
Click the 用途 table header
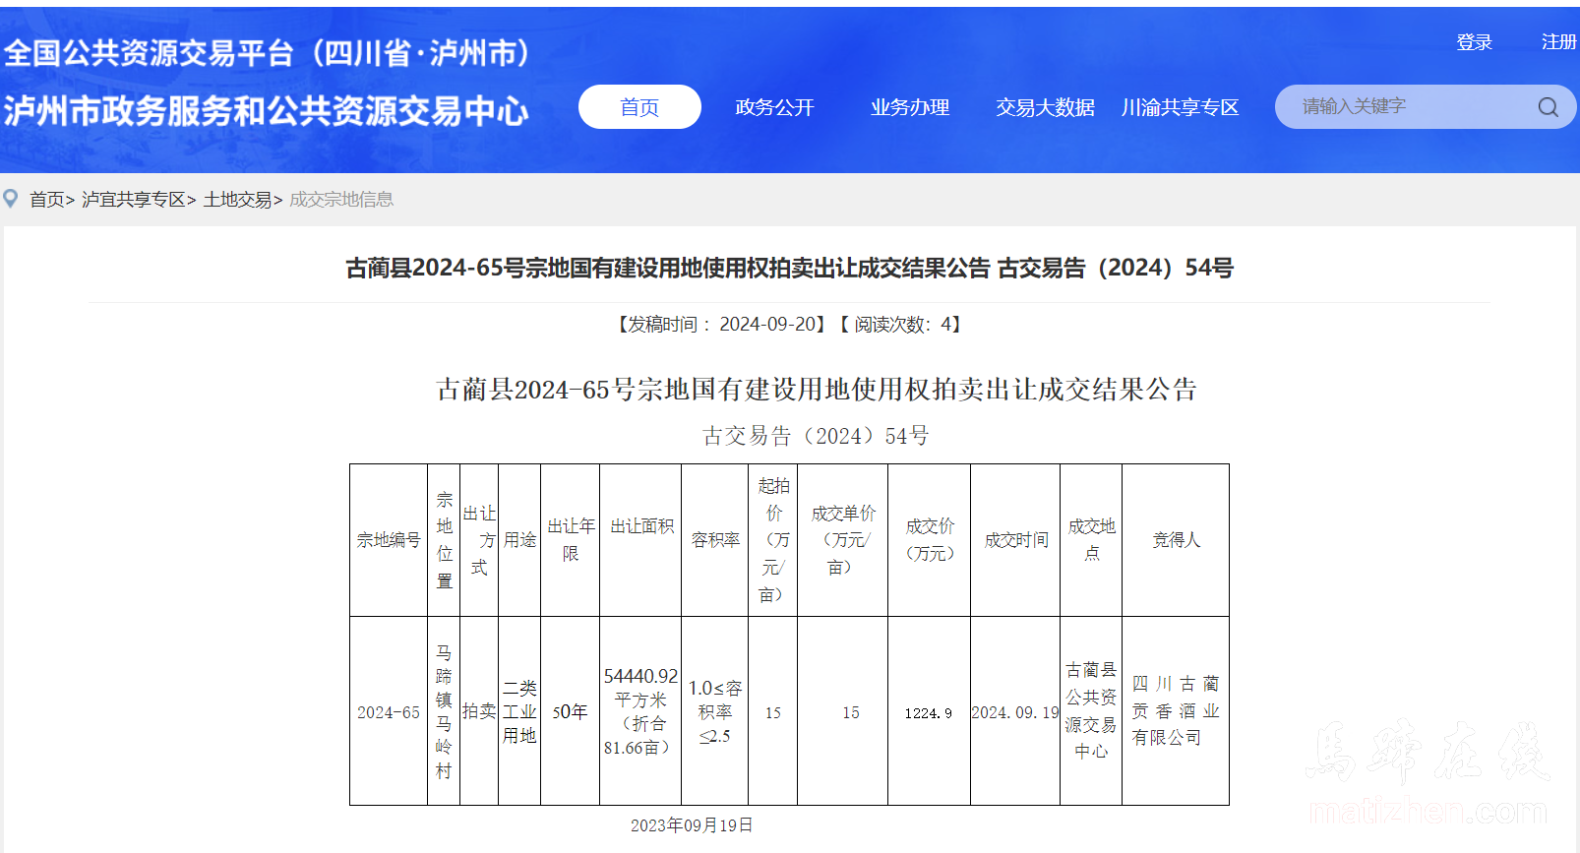click(519, 540)
